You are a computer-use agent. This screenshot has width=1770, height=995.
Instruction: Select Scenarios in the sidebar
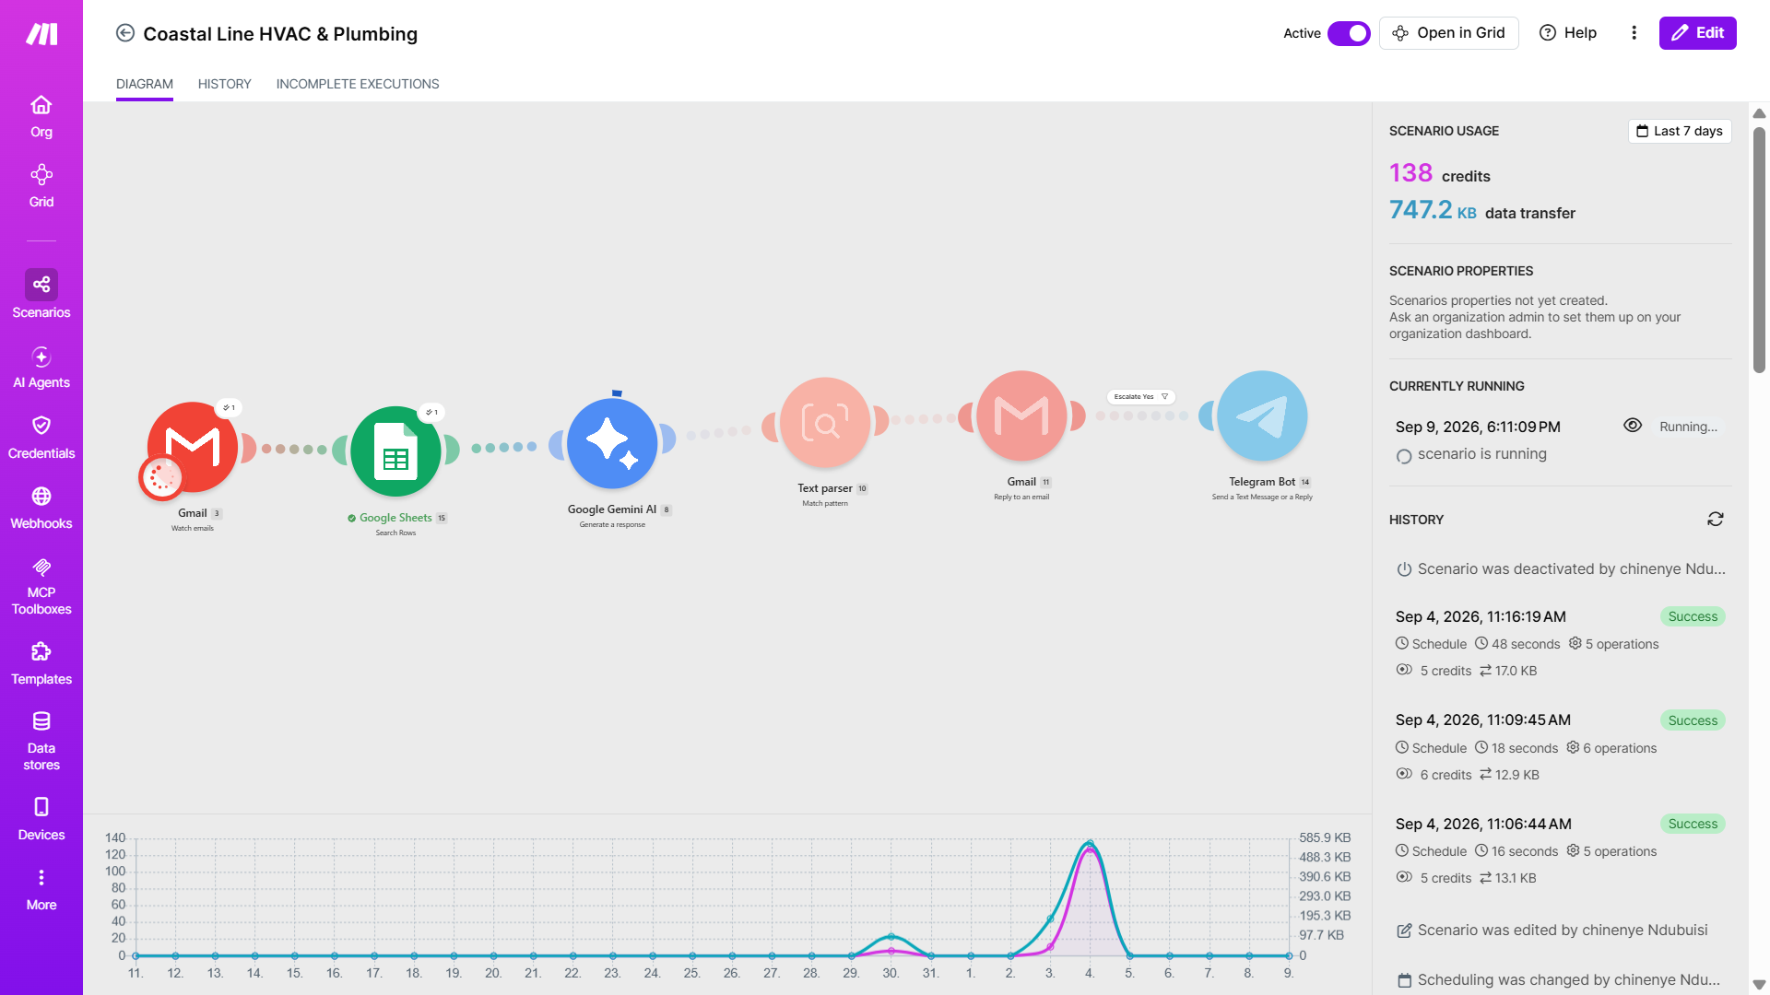[x=41, y=295]
